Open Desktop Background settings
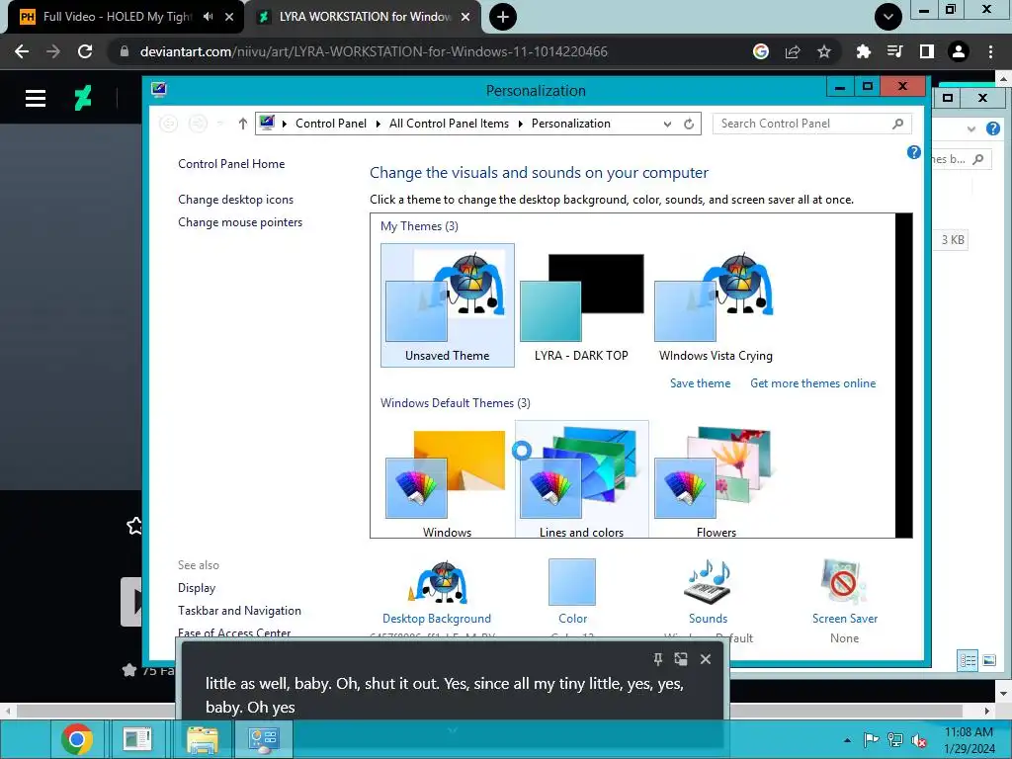The height and width of the screenshot is (759, 1012). [x=437, y=594]
